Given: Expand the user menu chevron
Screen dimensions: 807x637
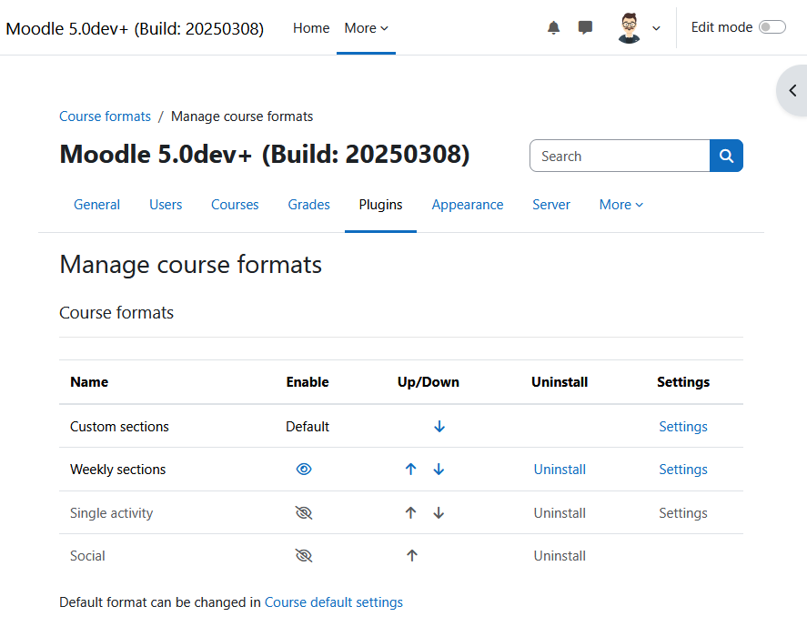Looking at the screenshot, I should [x=656, y=28].
